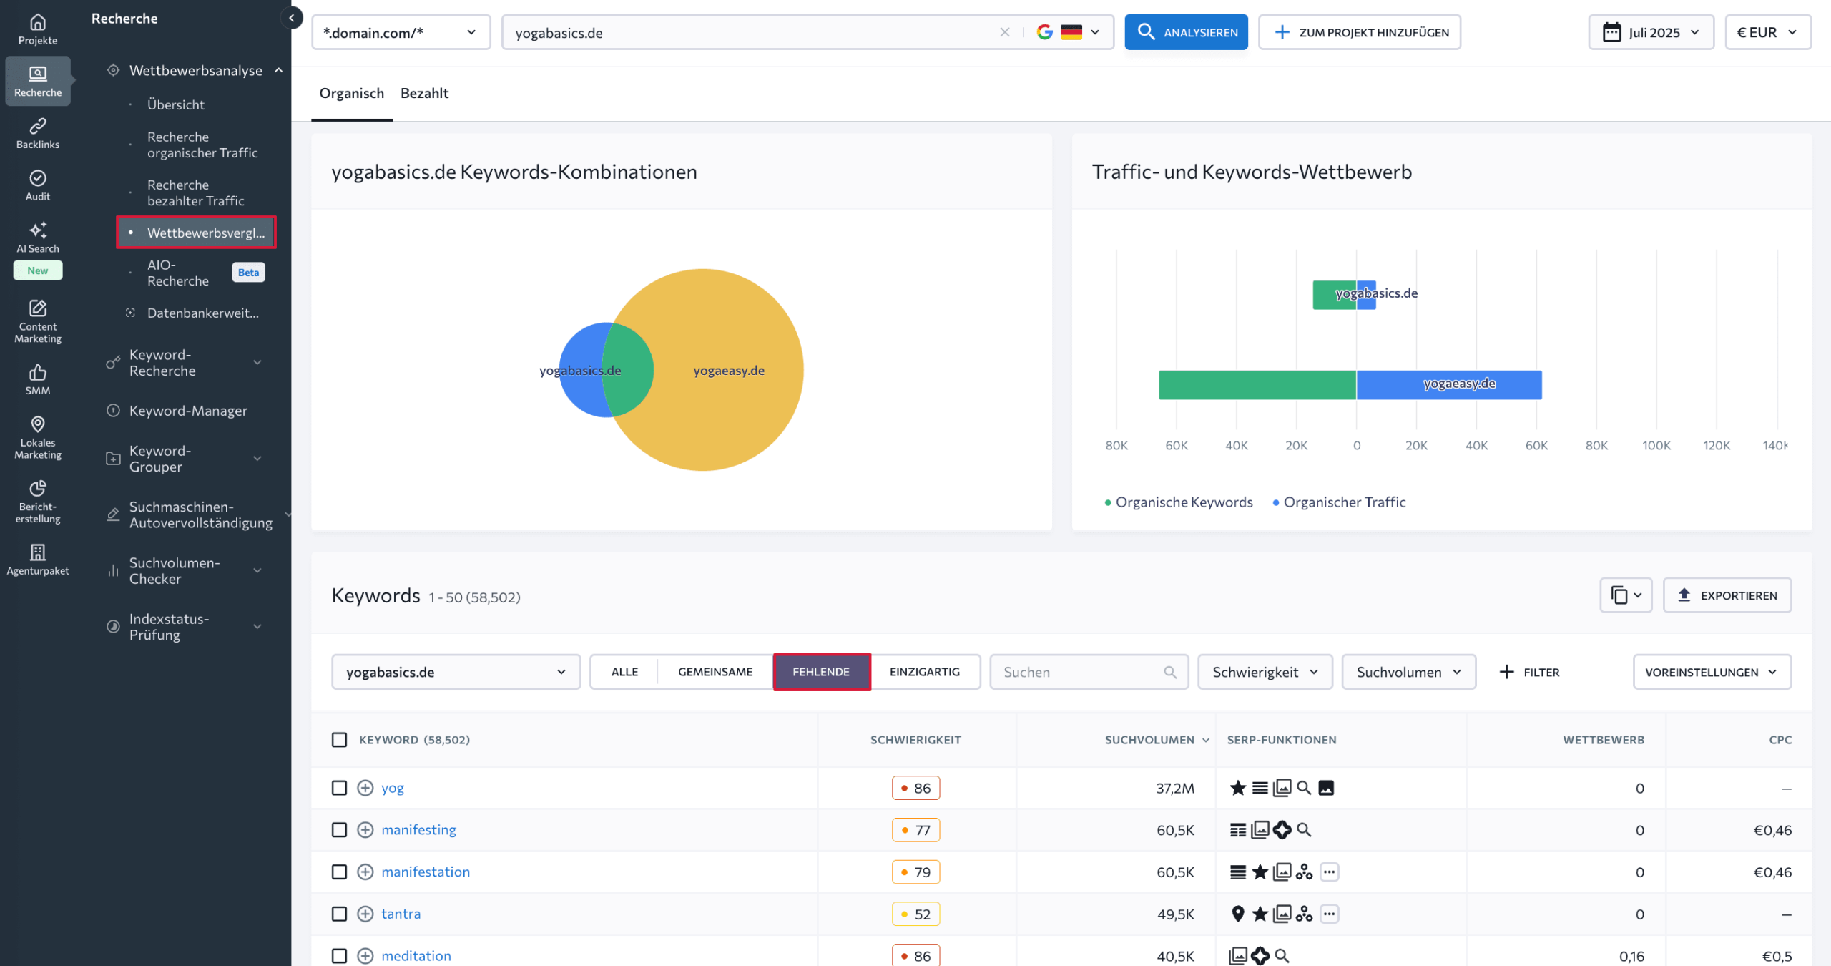Tick the checkbox for keyword manifesting
Image resolution: width=1831 pixels, height=966 pixels.
340,830
